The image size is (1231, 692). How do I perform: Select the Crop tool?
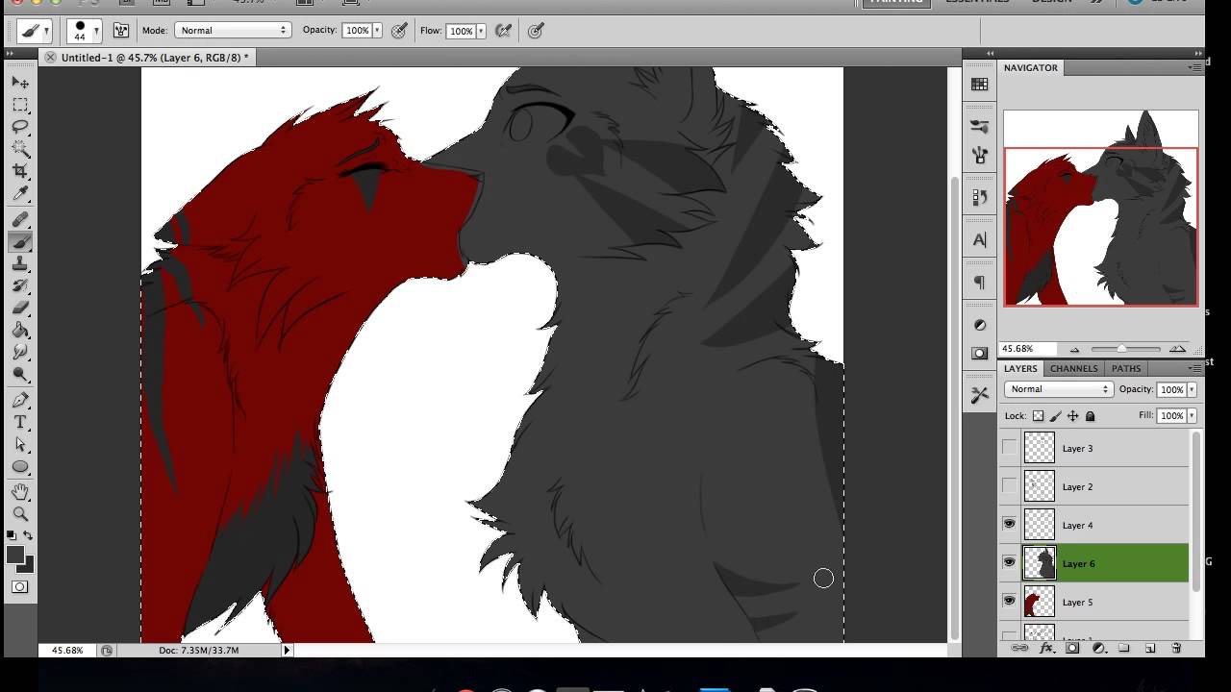pyautogui.click(x=20, y=171)
